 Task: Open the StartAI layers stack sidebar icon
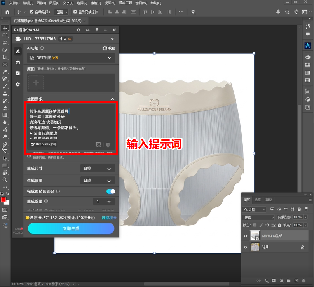[18, 63]
